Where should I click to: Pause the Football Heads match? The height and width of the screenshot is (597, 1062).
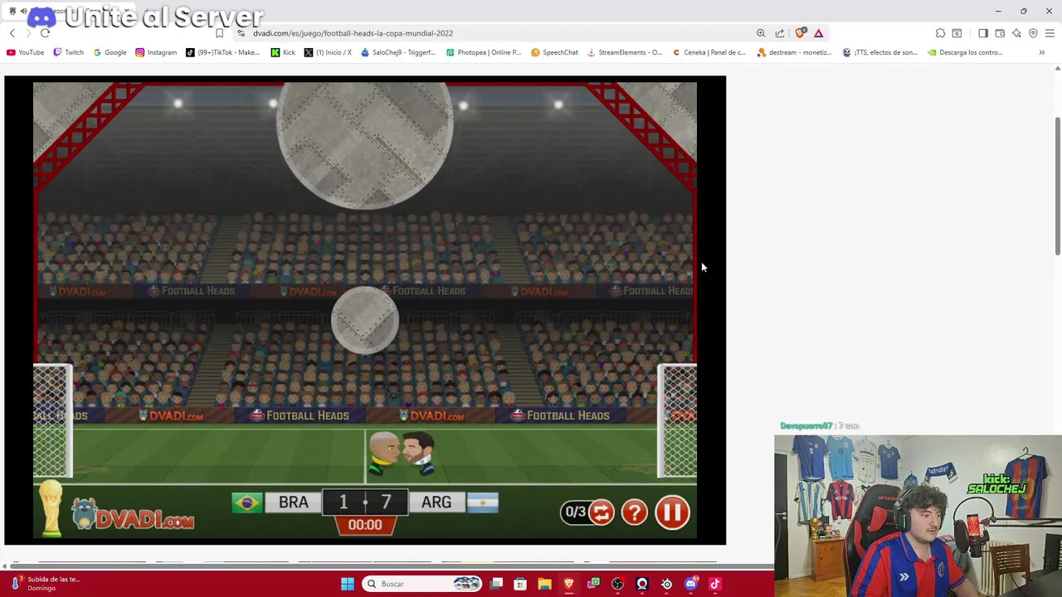tap(672, 512)
